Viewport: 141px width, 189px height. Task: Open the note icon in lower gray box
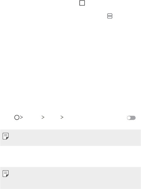pyautogui.click(x=6, y=173)
